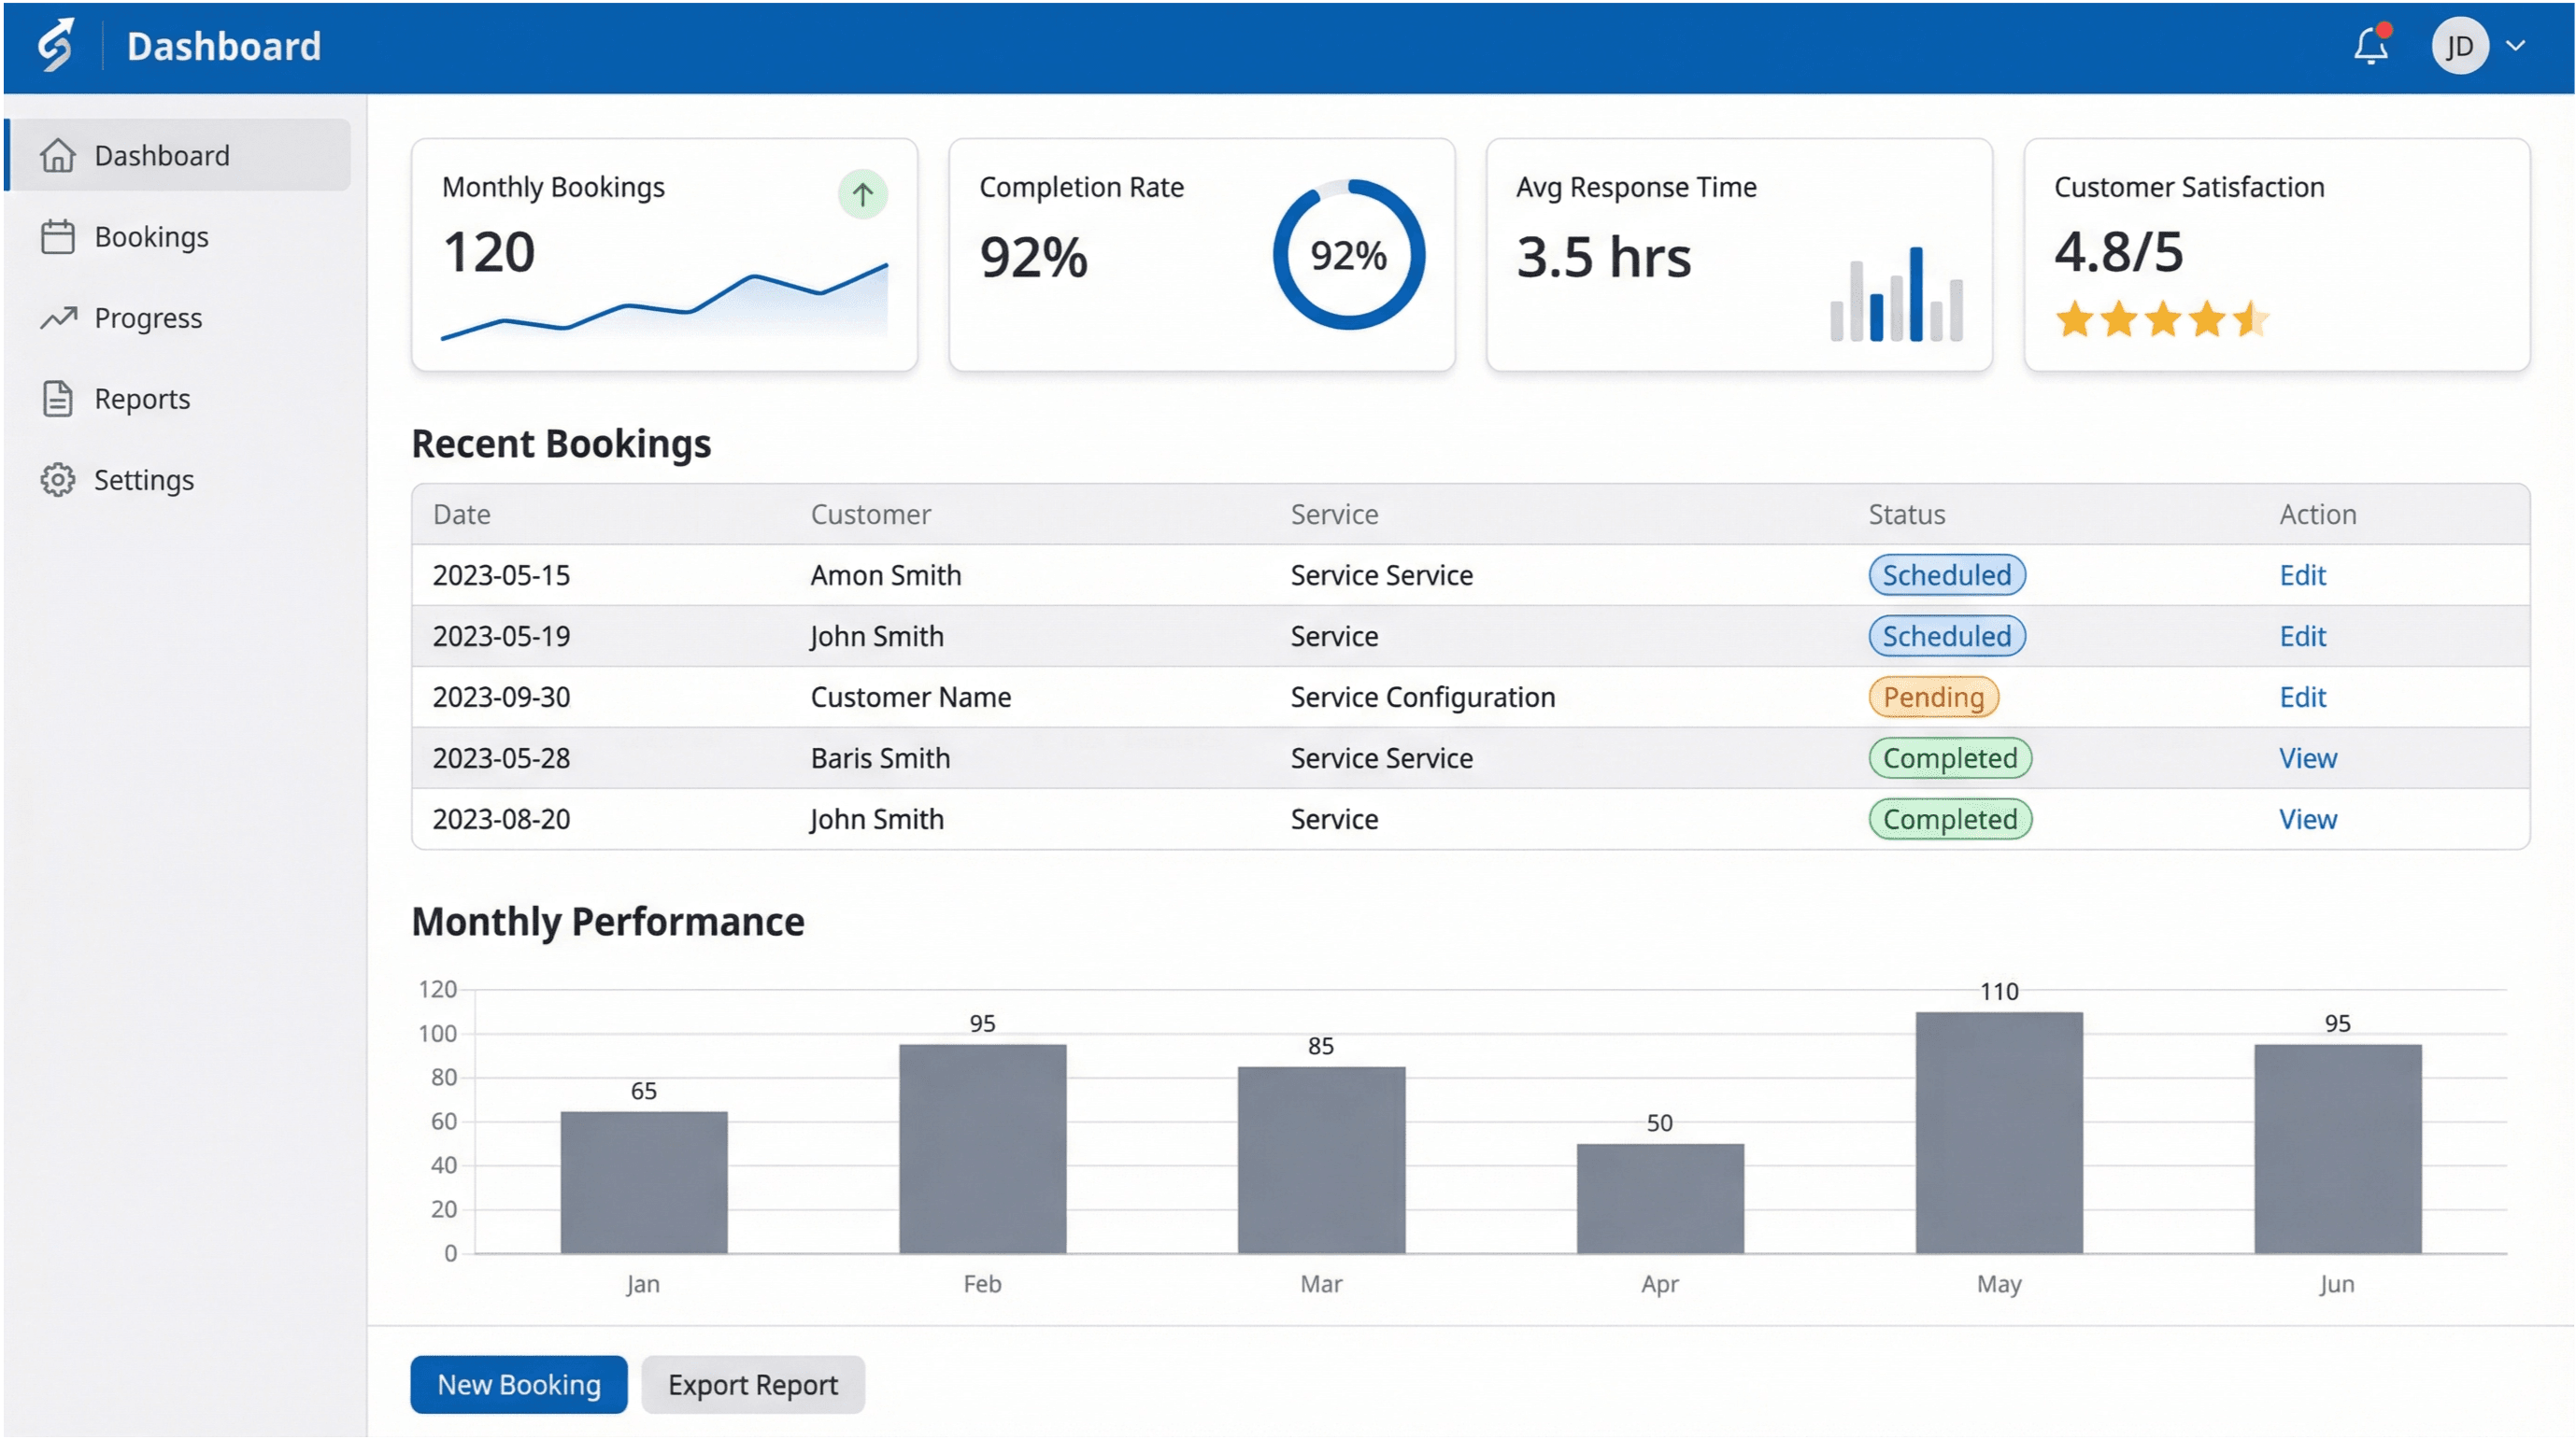Click the calendar icon beside Bookings
This screenshot has width=2576, height=1439.
tap(58, 237)
